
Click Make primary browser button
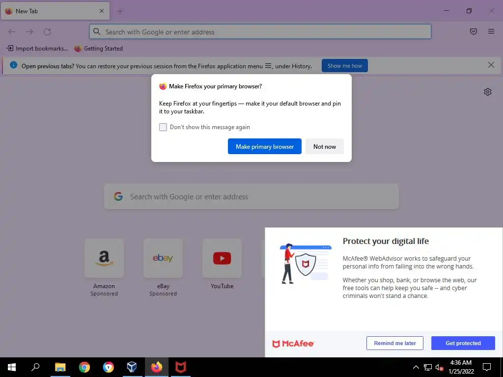(265, 146)
